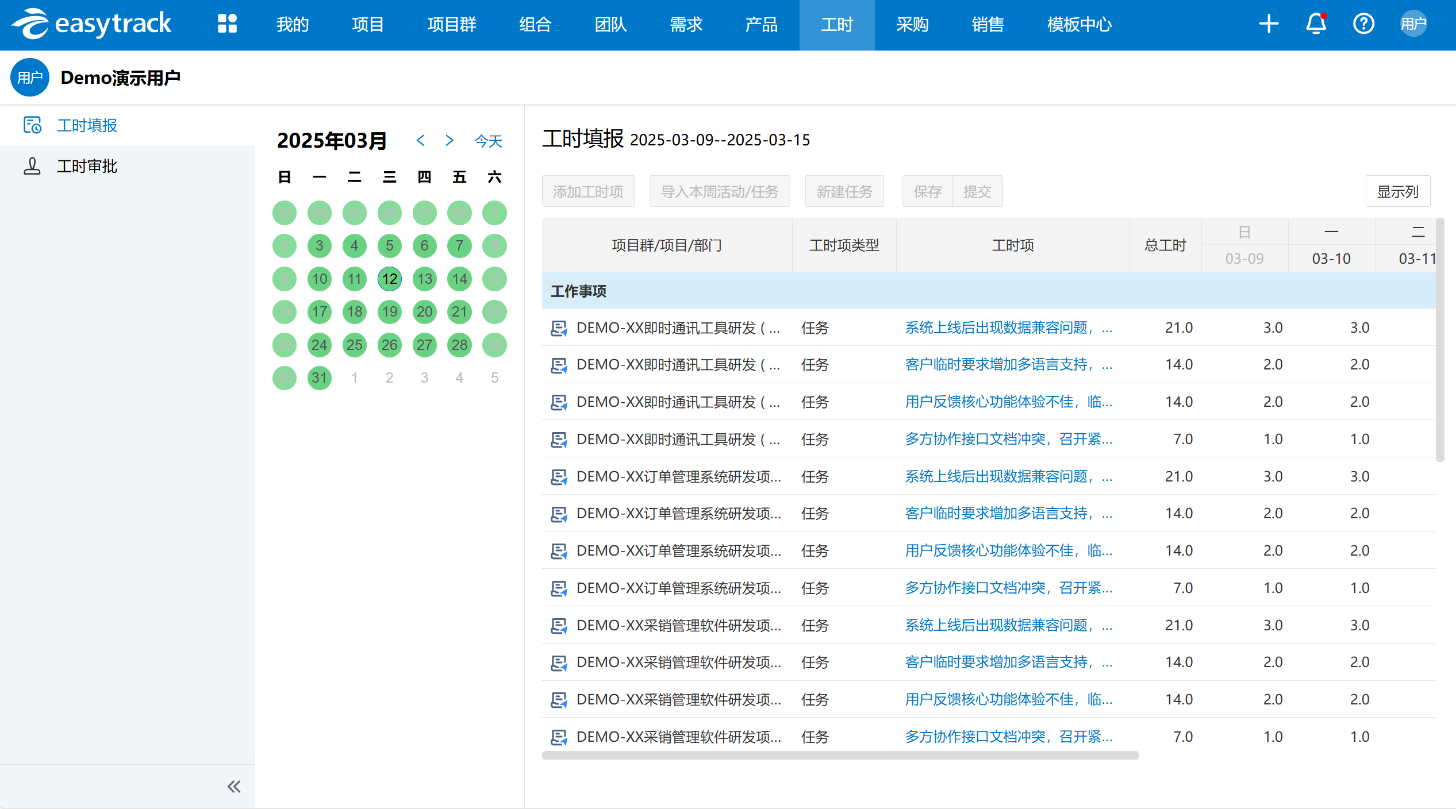Click the 工时审批 stamp icon
The image size is (1456, 809).
[x=32, y=166]
